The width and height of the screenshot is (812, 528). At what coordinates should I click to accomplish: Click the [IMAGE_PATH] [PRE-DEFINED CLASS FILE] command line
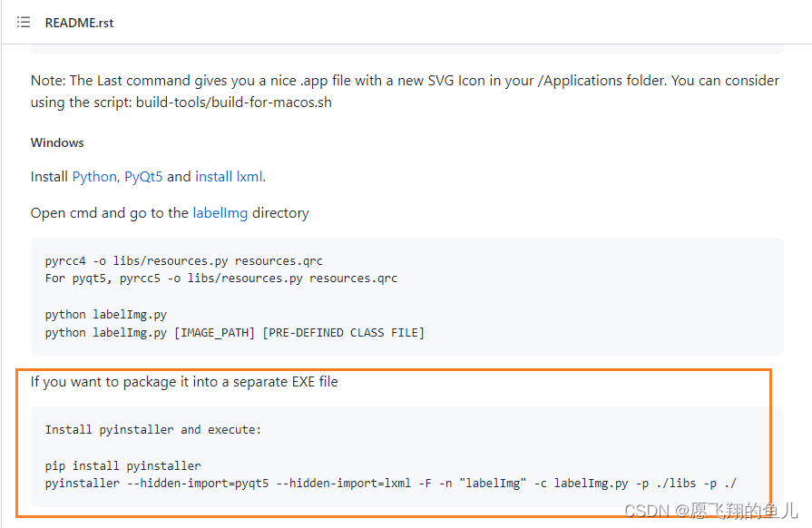pyautogui.click(x=235, y=333)
